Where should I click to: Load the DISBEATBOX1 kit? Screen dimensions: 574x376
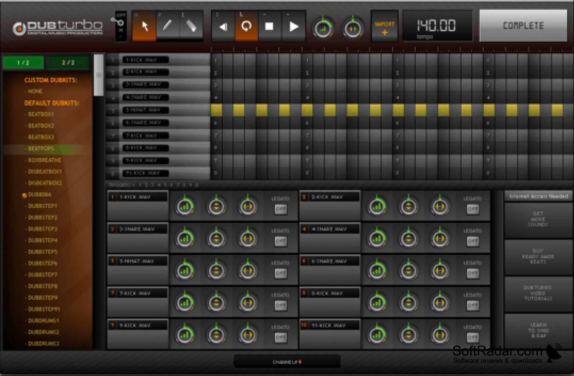44,172
